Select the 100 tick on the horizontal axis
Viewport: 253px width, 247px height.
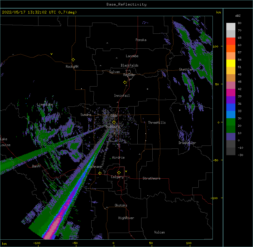point(189,243)
